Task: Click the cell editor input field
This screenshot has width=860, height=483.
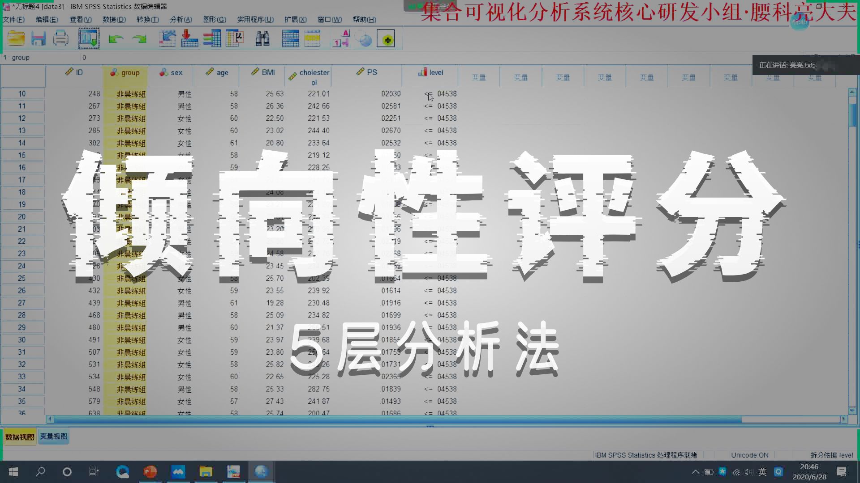Action: tap(179, 57)
